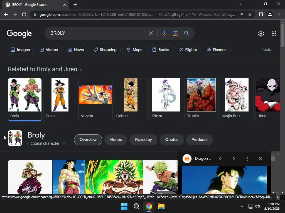Select the Vegeta related character card
Image resolution: width=285 pixels, height=213 pixels.
pyautogui.click(x=95, y=99)
